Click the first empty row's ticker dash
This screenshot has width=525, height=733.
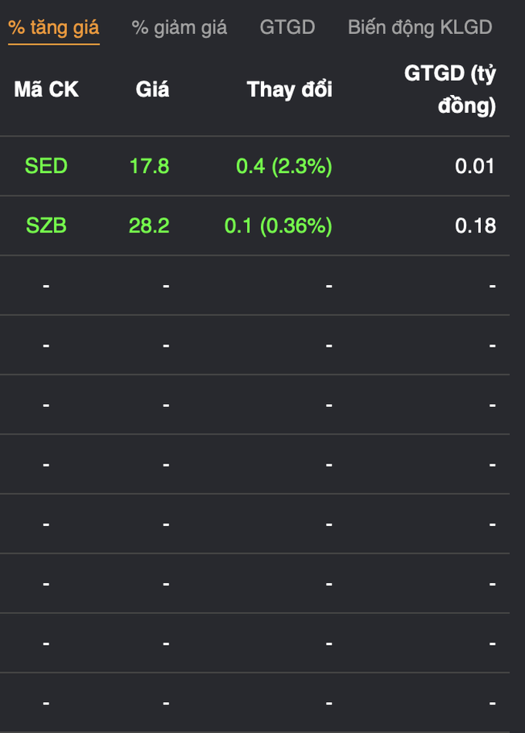point(46,286)
